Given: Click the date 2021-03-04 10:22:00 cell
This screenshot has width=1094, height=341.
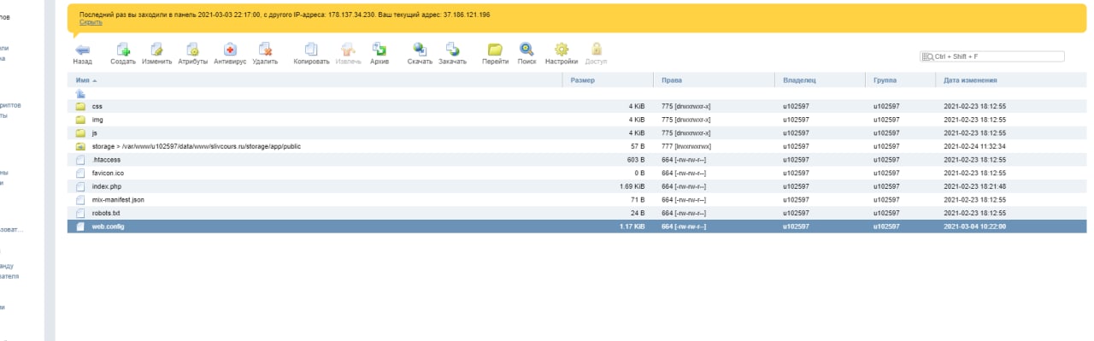Looking at the screenshot, I should (x=974, y=226).
